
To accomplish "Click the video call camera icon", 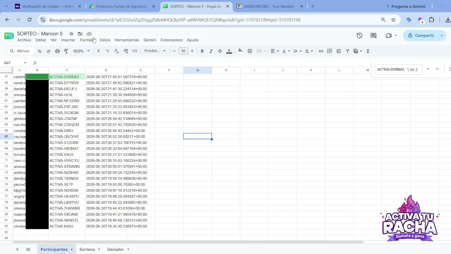I will 389,36.
